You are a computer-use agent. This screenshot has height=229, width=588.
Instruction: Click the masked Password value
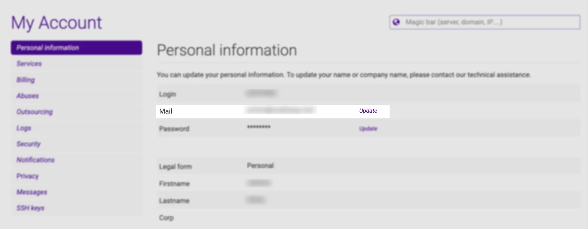[x=259, y=127]
